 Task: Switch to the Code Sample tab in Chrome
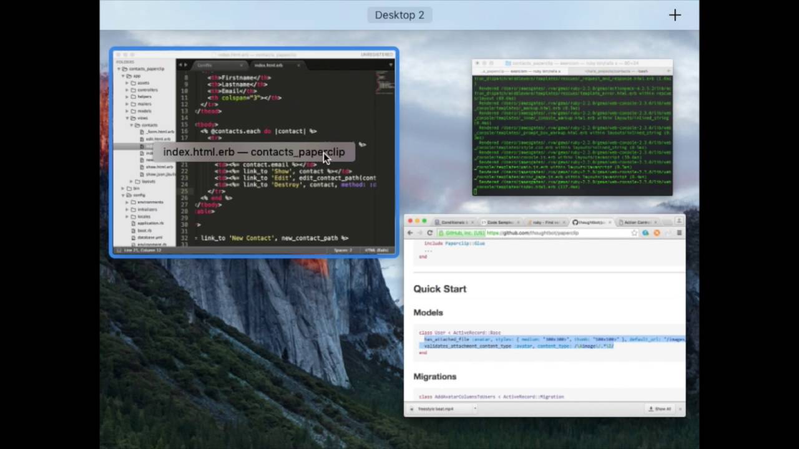501,222
